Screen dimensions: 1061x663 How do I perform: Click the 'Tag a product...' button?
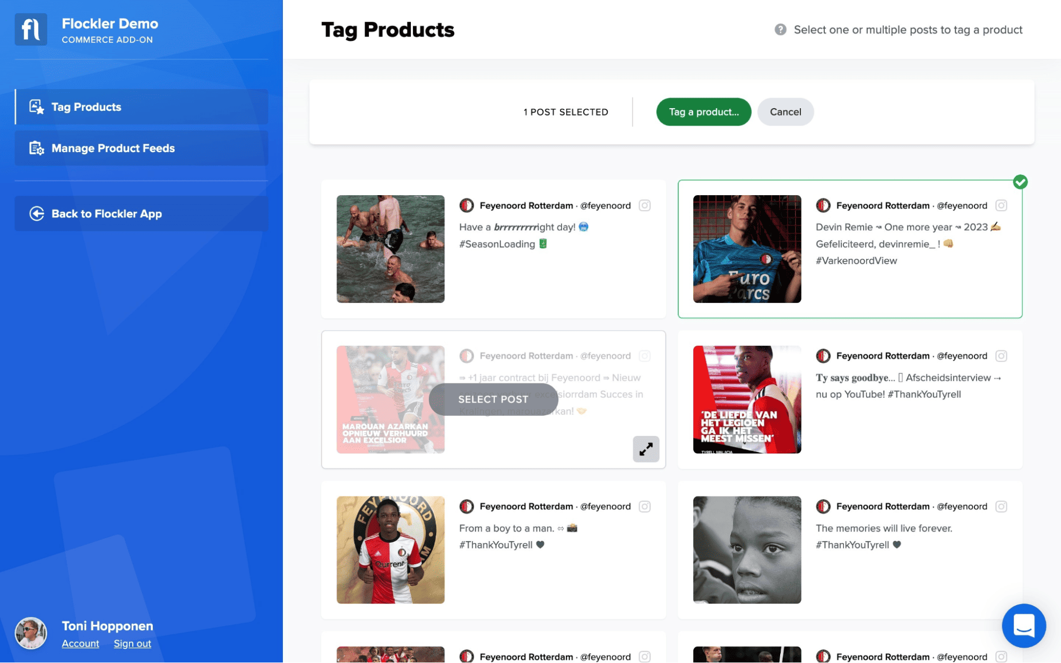point(704,112)
